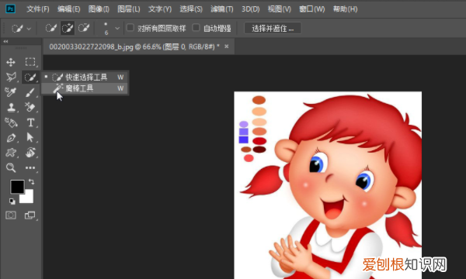Select the Clone Stamp tool
Viewport: 466px width, 279px height.
[12, 107]
